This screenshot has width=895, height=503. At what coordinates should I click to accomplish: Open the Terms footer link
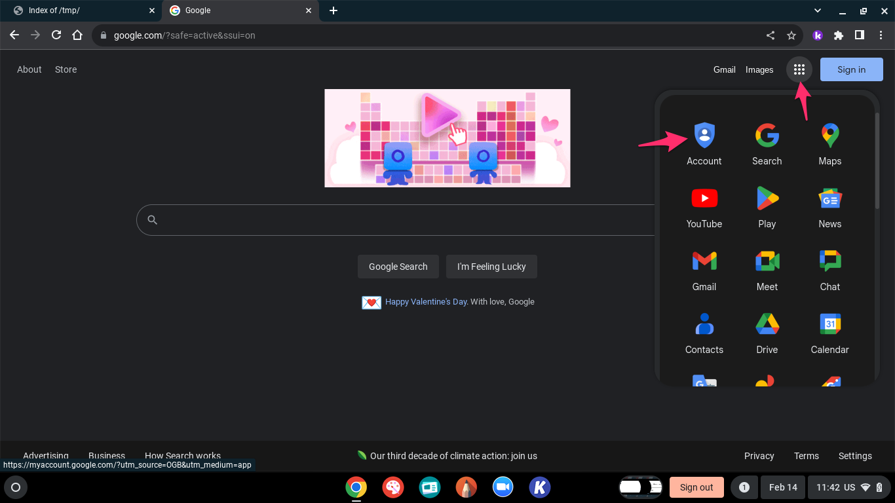(x=806, y=456)
